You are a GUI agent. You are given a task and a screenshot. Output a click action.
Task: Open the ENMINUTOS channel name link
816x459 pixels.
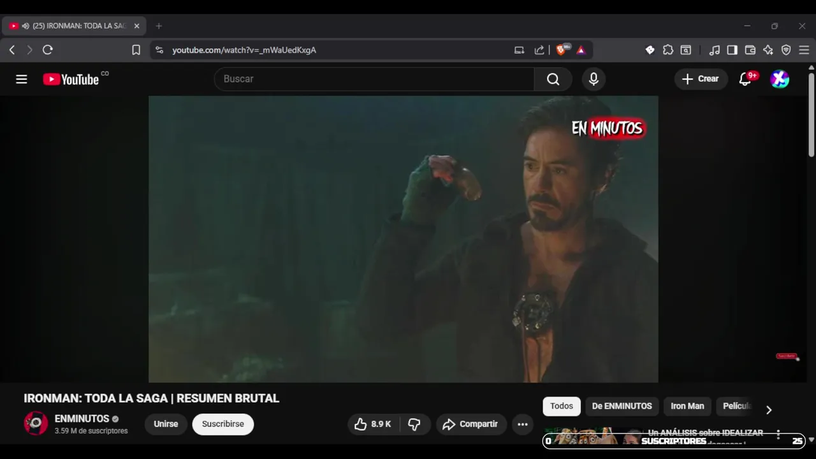click(x=82, y=419)
